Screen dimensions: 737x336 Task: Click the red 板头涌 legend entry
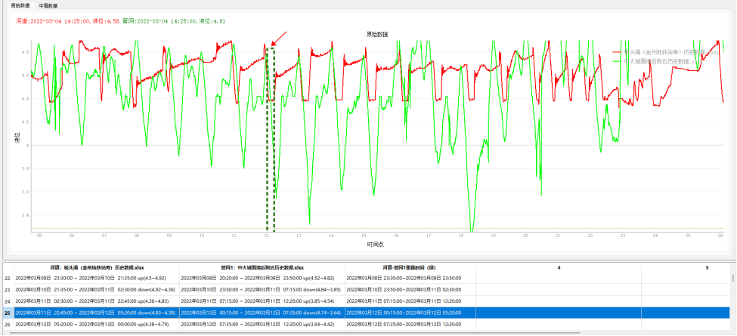click(x=665, y=52)
